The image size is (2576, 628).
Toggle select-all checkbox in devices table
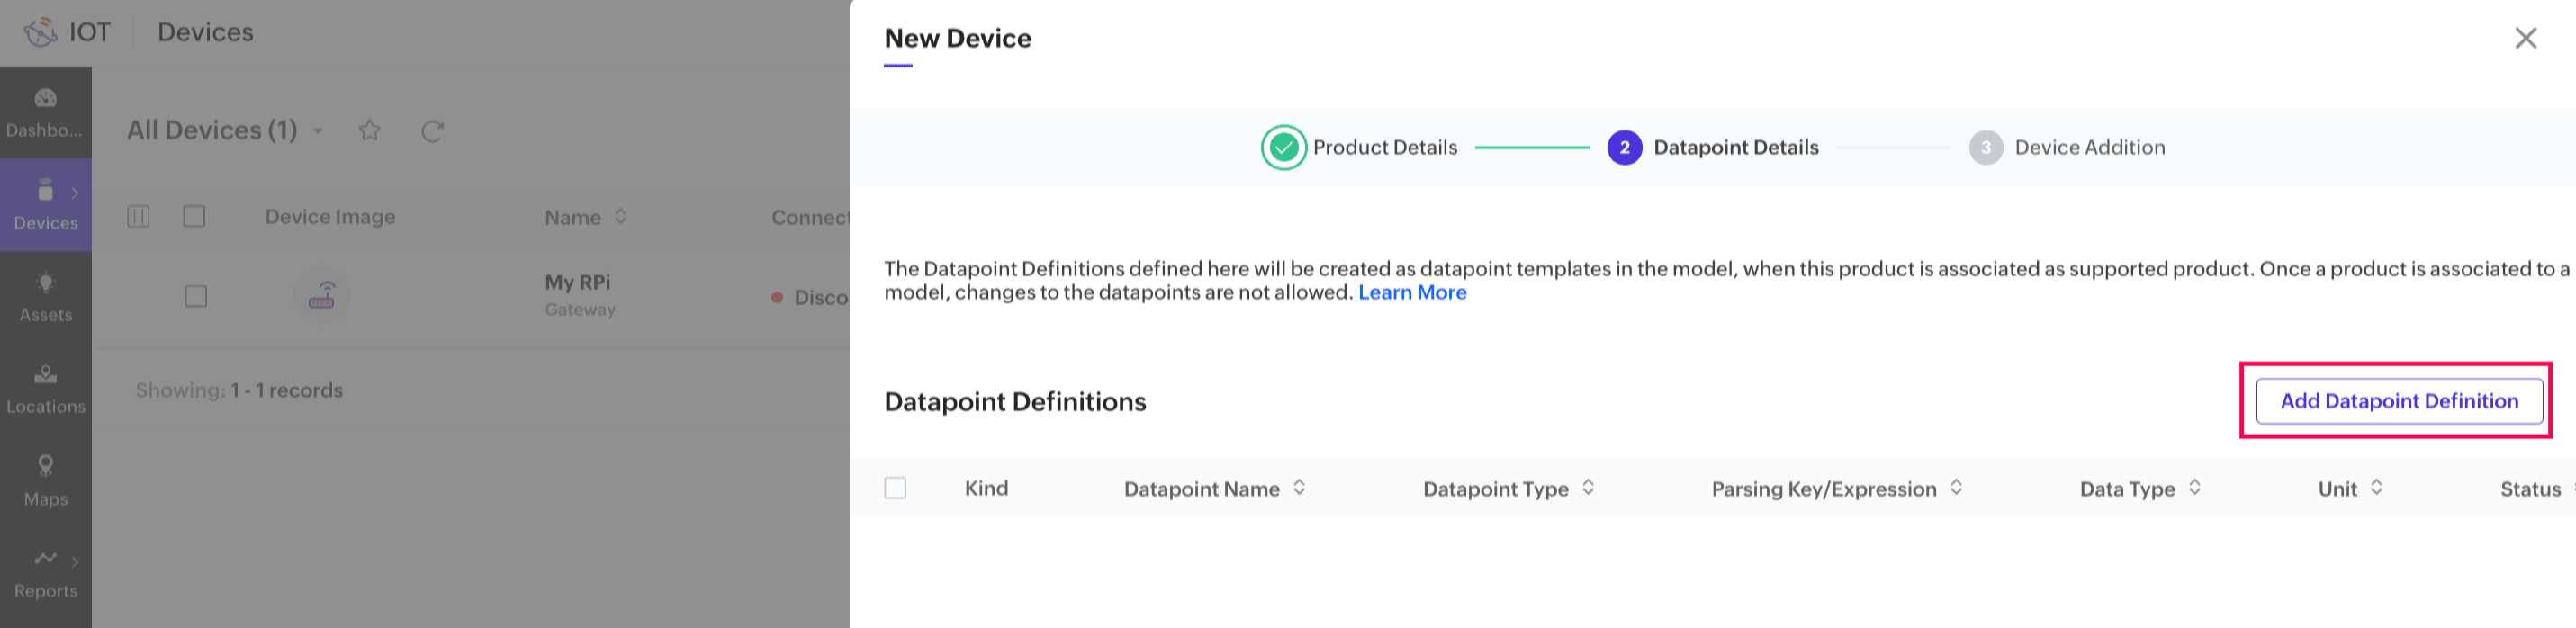click(194, 216)
